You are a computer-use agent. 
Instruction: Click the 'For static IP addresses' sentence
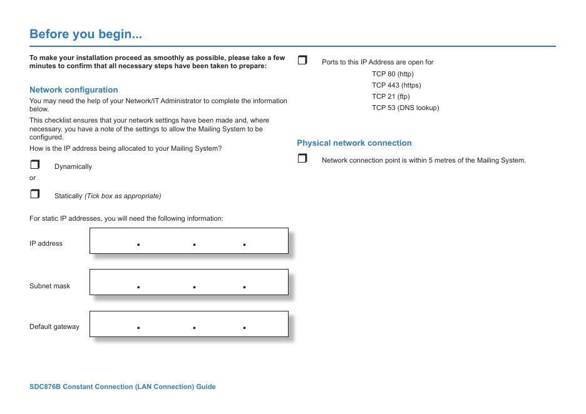click(x=126, y=219)
